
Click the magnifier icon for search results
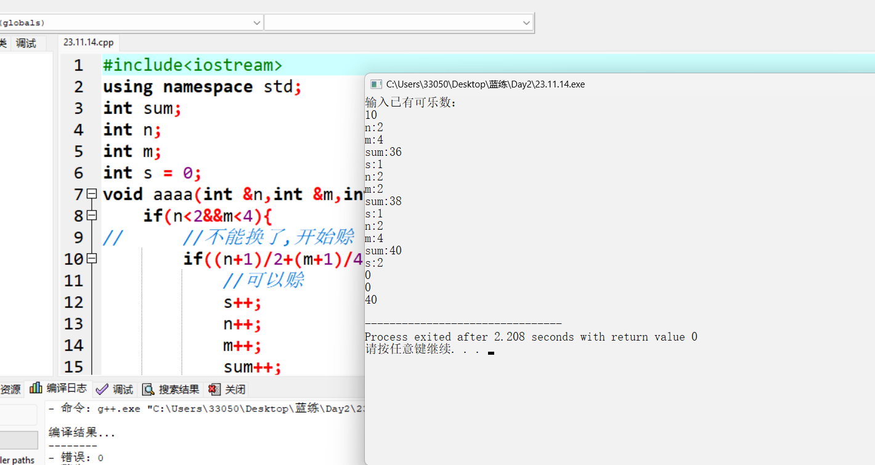coord(148,389)
